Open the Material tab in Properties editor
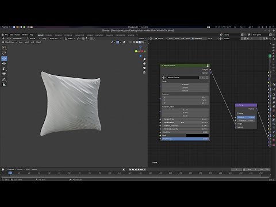The width and height of the screenshot is (276, 207). coord(274,140)
